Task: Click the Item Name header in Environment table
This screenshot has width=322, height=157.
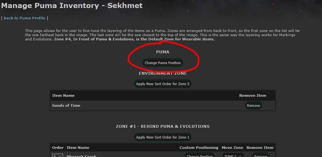Action: coord(63,95)
